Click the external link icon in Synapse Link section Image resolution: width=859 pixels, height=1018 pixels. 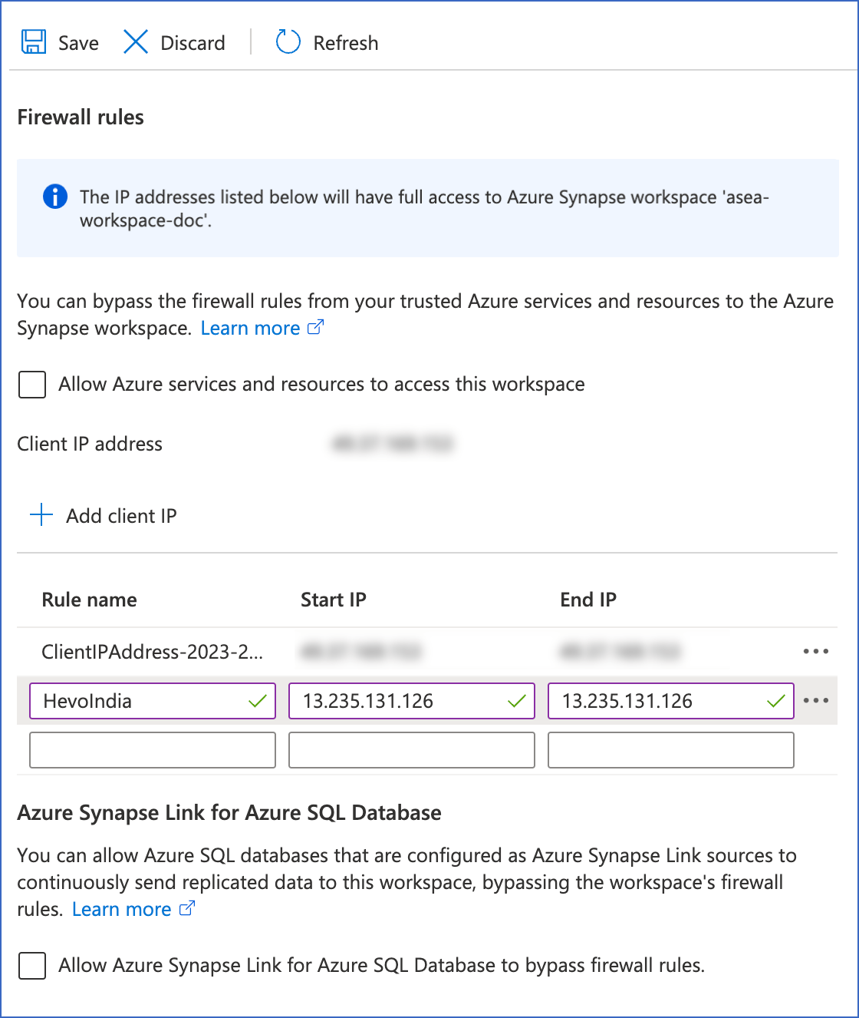pos(186,908)
